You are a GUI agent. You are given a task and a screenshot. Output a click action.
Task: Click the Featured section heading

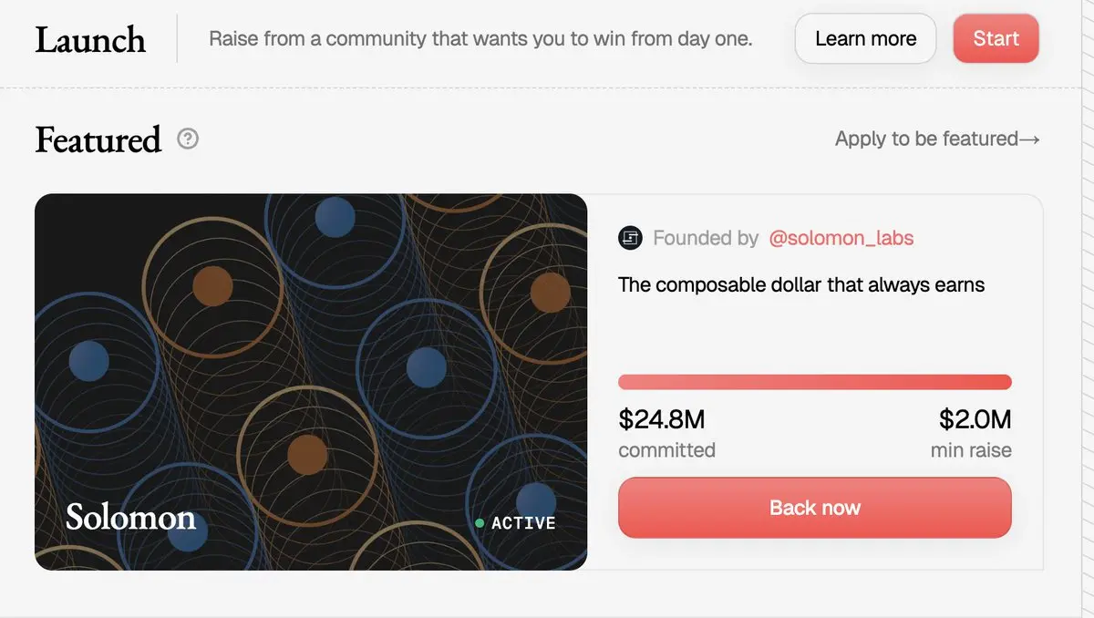tap(98, 140)
